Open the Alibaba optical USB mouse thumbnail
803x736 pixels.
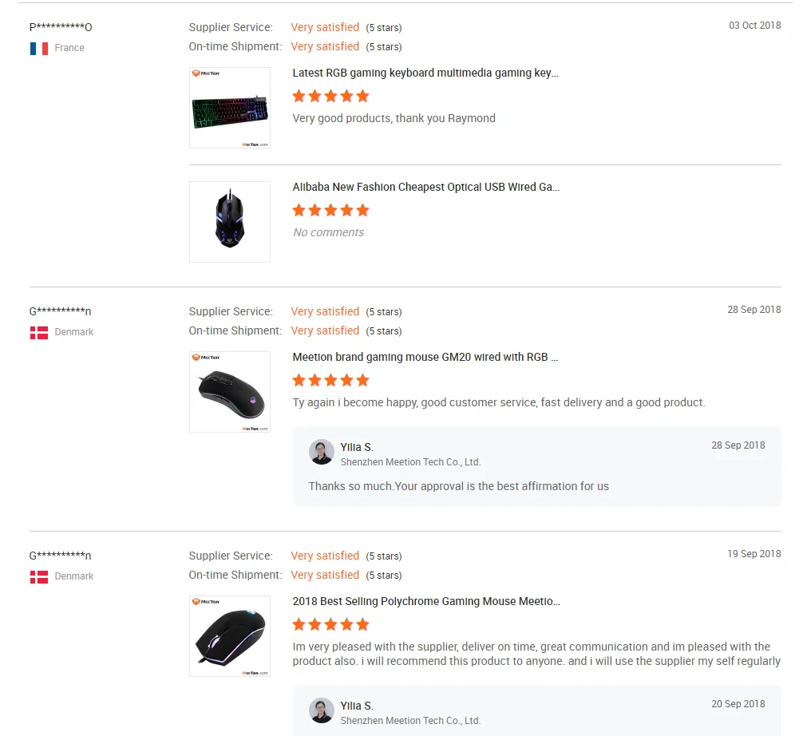(x=230, y=222)
